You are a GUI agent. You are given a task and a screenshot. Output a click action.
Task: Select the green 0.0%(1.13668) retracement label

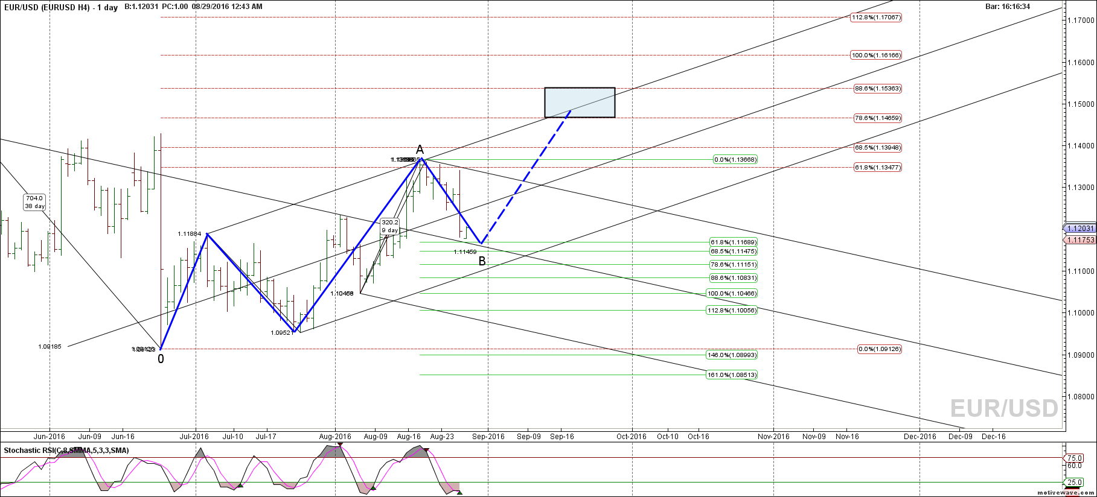735,160
